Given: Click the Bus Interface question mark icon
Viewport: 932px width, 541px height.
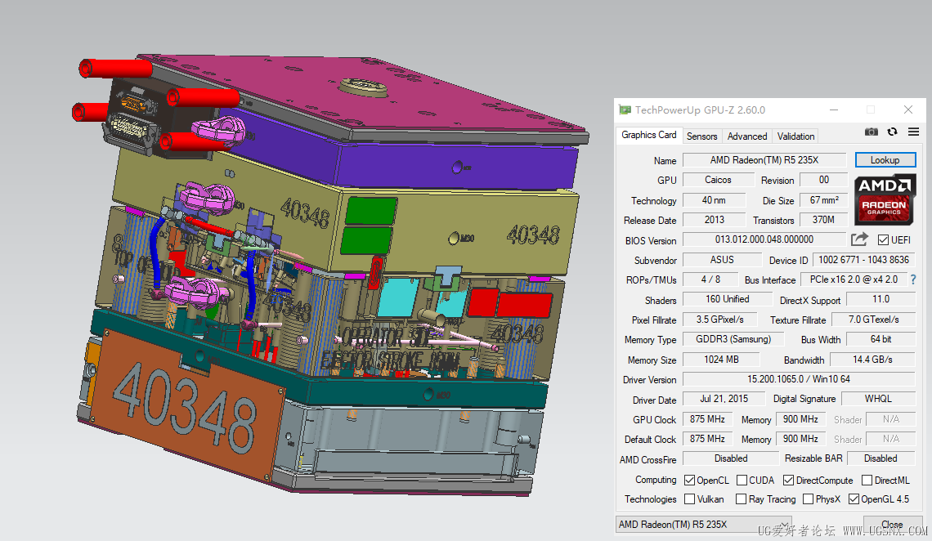Looking at the screenshot, I should coord(913,279).
